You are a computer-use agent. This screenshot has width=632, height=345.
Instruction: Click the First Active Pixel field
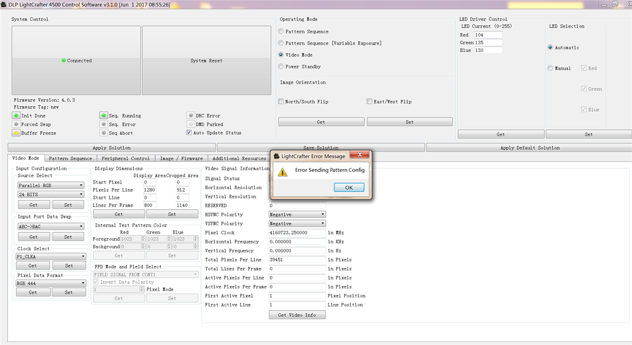pyautogui.click(x=297, y=296)
